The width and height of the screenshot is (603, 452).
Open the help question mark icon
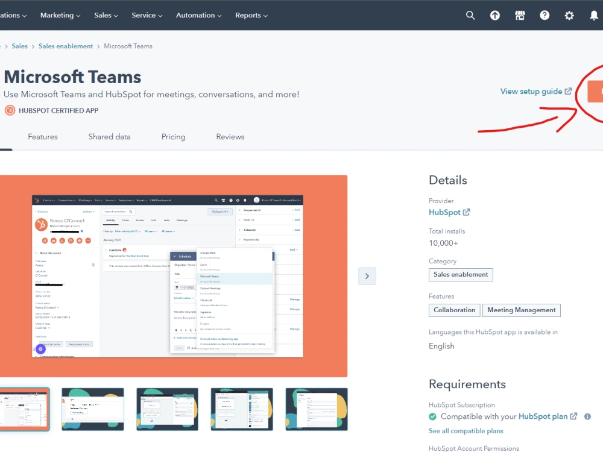click(x=545, y=16)
